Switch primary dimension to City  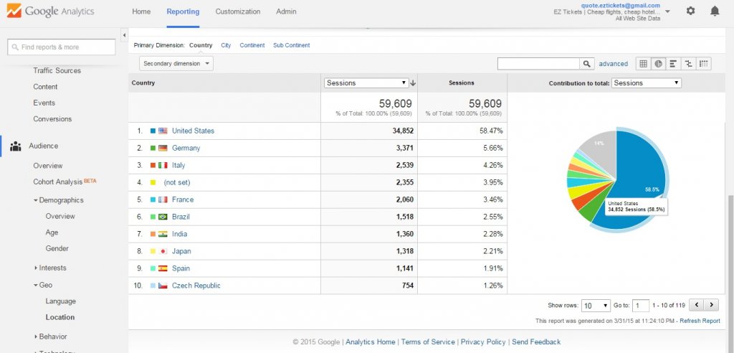point(226,45)
